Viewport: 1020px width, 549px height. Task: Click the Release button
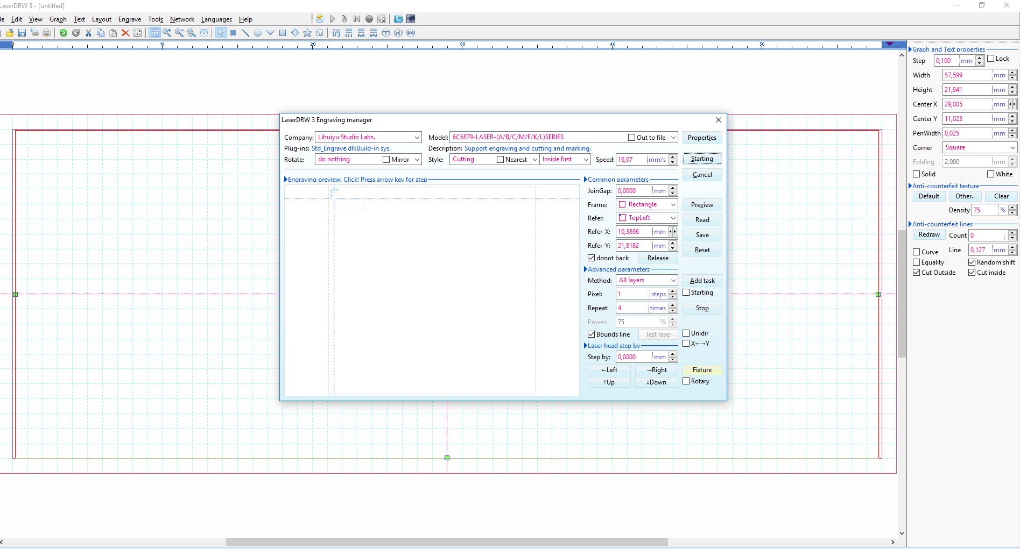coord(658,258)
